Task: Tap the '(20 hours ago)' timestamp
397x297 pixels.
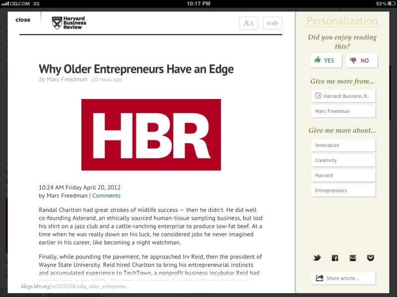Action: [x=107, y=80]
